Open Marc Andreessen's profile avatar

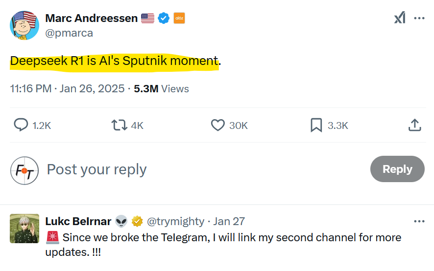[x=24, y=25]
